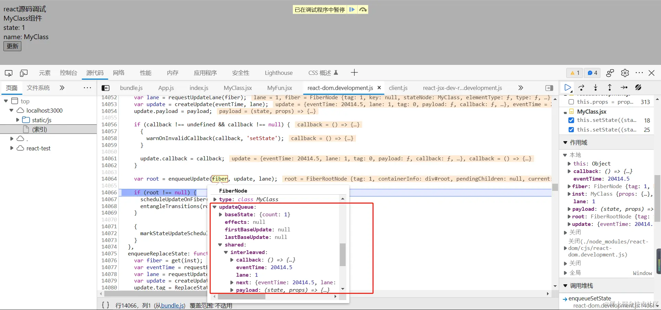The image size is (661, 310).
Task: Pretty-print the source with braces icon
Action: pyautogui.click(x=106, y=305)
